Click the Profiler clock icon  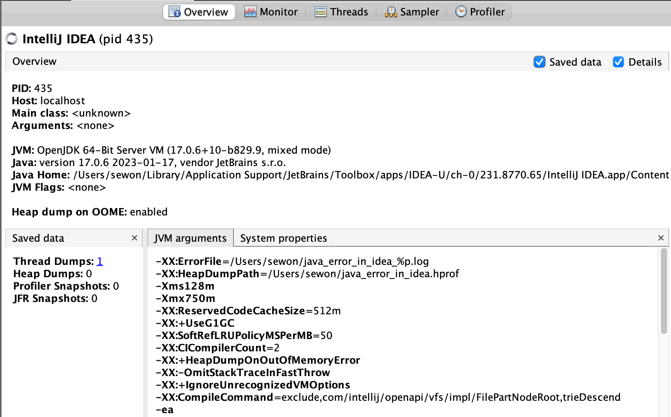(x=461, y=12)
